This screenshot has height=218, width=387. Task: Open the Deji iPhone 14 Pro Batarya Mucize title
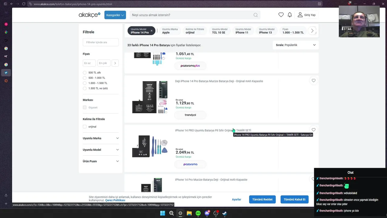point(219,81)
